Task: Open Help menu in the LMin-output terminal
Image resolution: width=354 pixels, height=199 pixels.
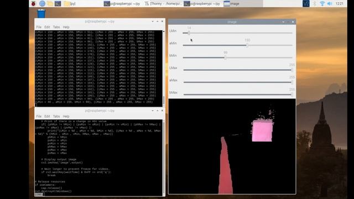Action: point(66,27)
